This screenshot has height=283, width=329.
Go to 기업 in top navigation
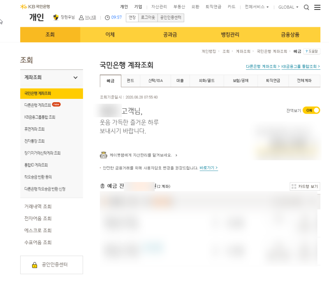pos(138,7)
